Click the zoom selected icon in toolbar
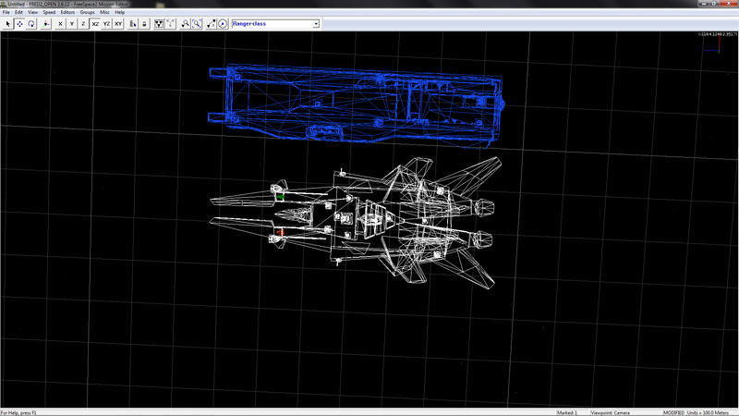 click(185, 23)
